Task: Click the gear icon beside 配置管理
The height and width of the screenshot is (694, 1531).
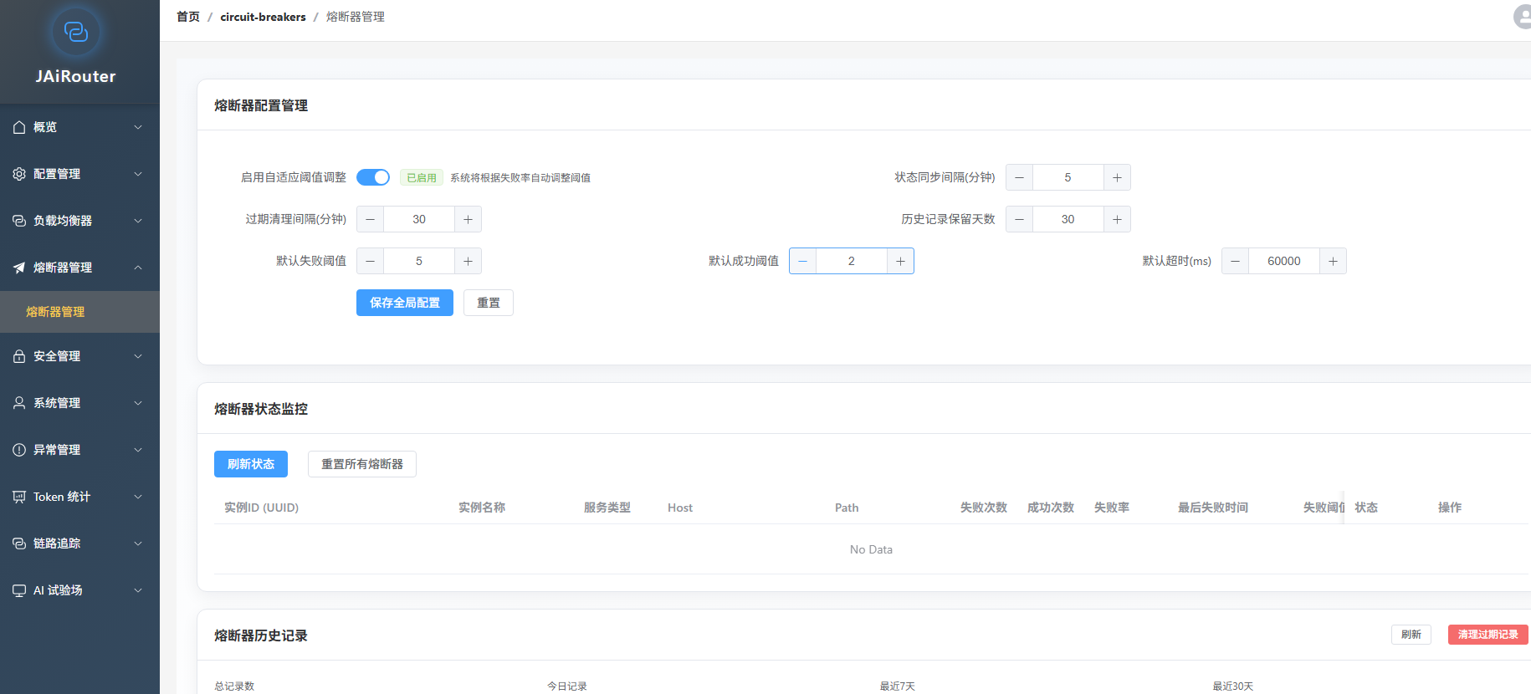Action: 19,174
